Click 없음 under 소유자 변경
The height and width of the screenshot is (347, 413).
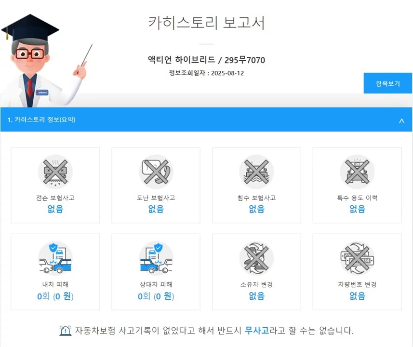tap(256, 296)
